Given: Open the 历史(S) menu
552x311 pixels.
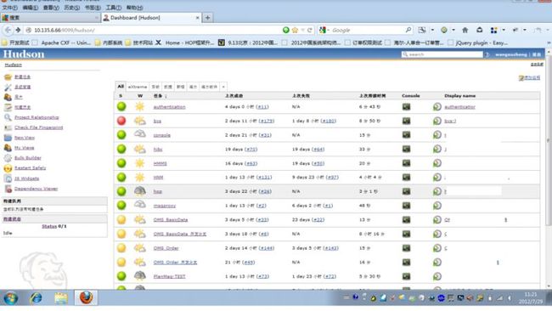Looking at the screenshot, I should (72, 8).
